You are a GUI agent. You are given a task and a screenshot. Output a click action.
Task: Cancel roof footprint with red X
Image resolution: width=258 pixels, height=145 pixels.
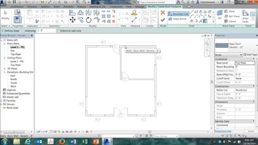pos(163,12)
